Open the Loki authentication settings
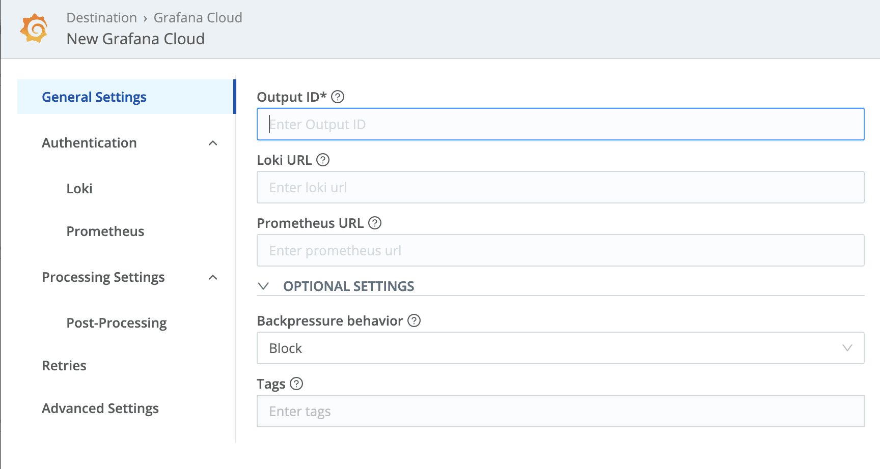 click(79, 189)
